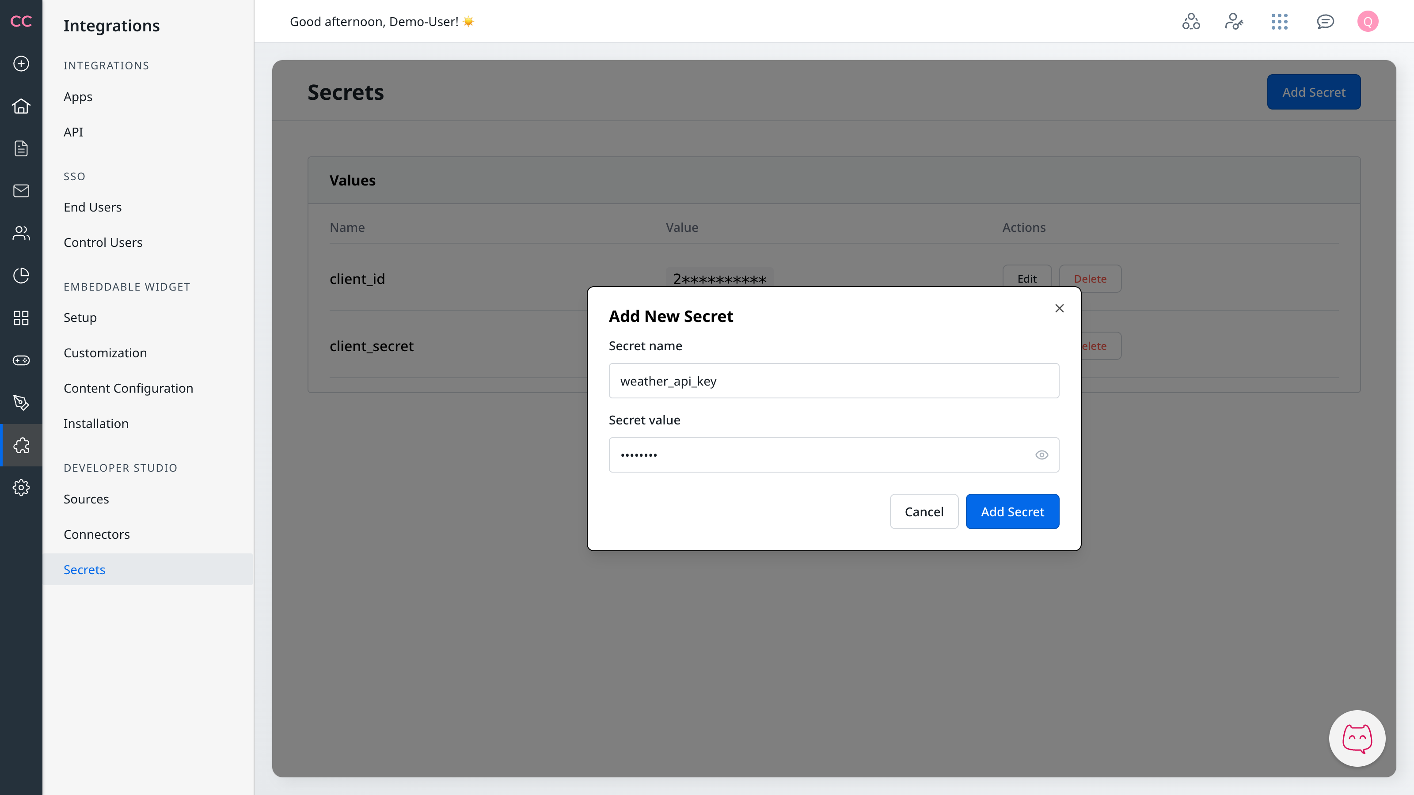Open the settings gear icon in sidebar
The height and width of the screenshot is (795, 1414).
21,487
